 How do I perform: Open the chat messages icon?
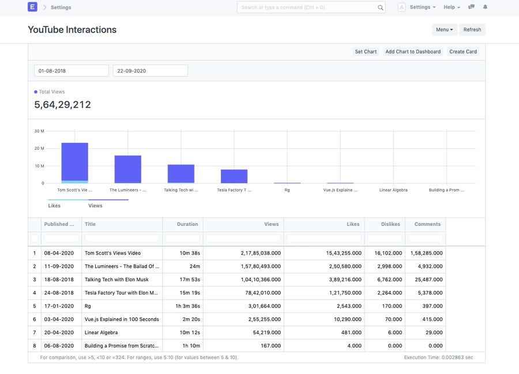[x=471, y=7]
